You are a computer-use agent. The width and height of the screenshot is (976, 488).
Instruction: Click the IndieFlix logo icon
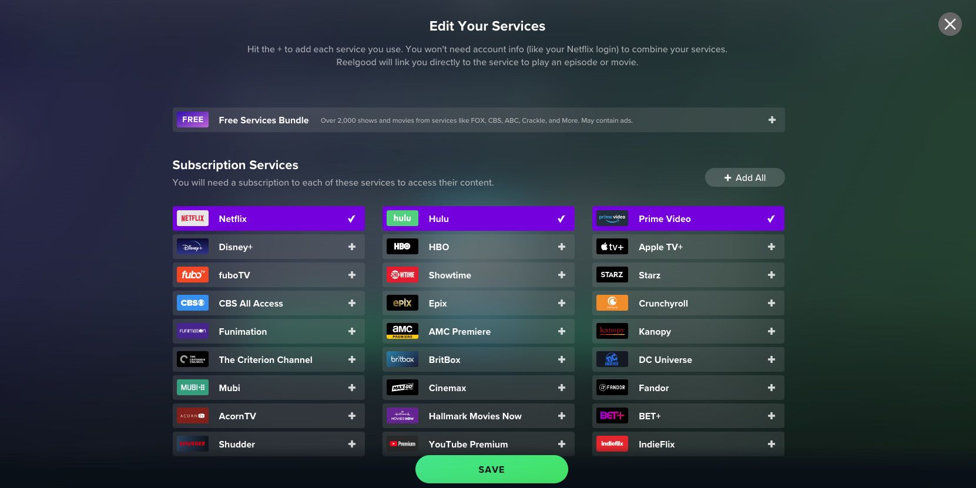coord(612,444)
